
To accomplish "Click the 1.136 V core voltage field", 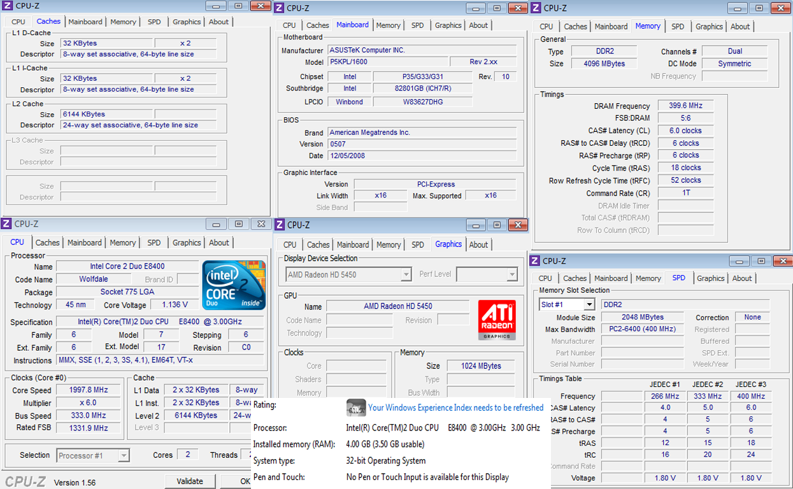I will 175,305.
